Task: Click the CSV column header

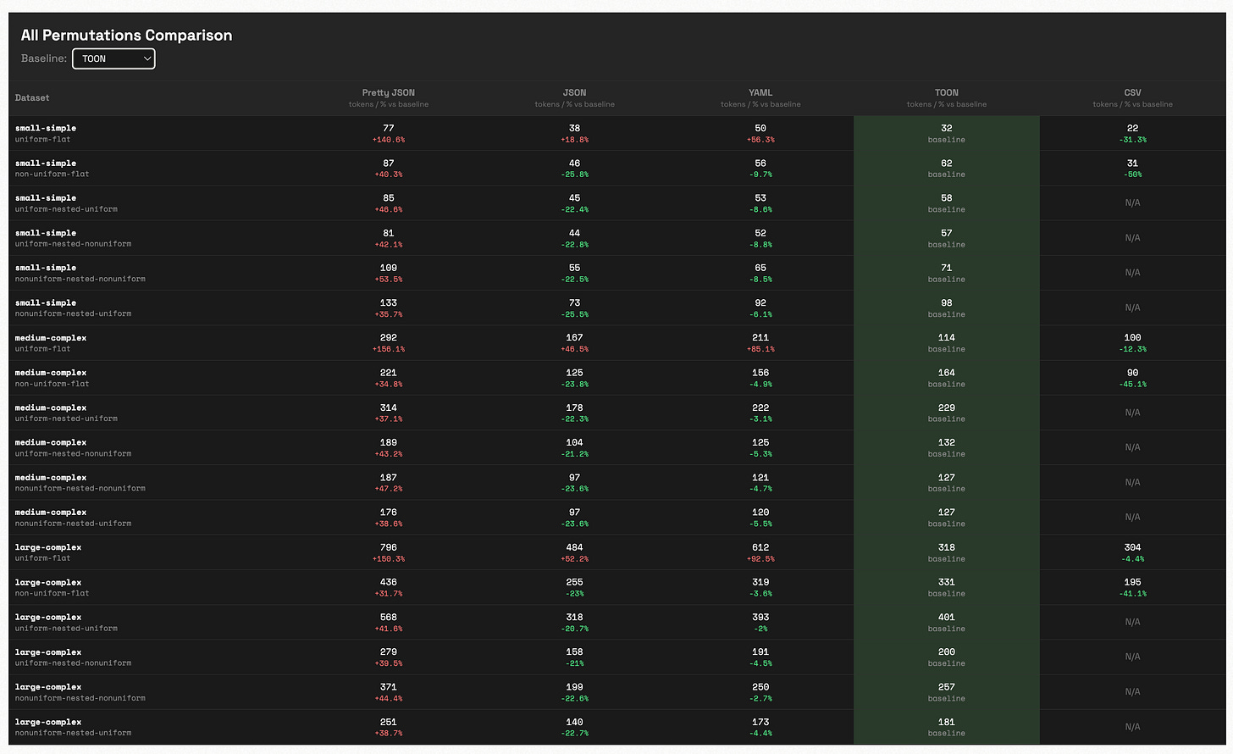Action: [1132, 98]
